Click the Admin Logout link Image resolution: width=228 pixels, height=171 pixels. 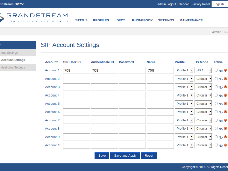click(x=166, y=4)
